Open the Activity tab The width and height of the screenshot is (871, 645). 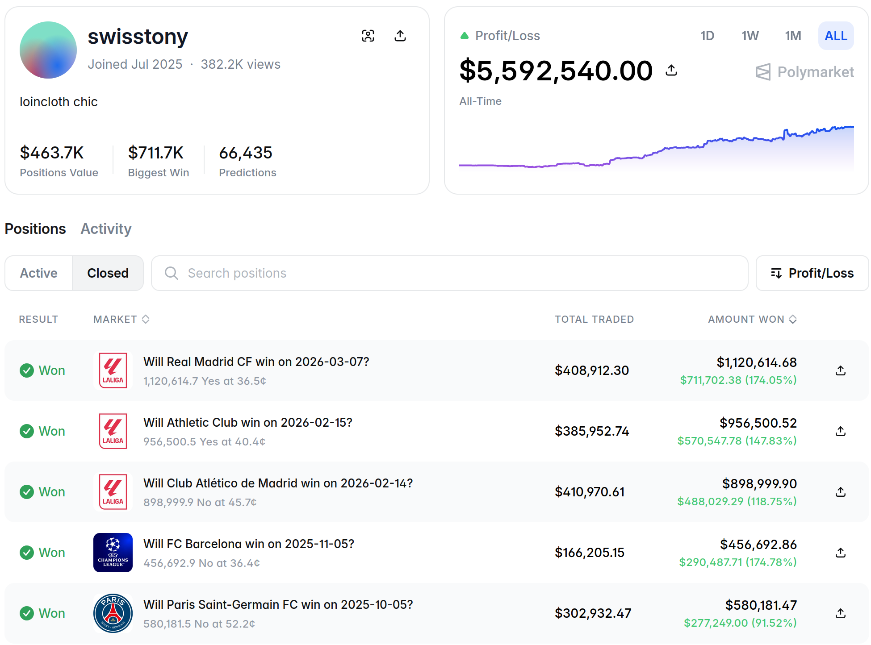106,229
